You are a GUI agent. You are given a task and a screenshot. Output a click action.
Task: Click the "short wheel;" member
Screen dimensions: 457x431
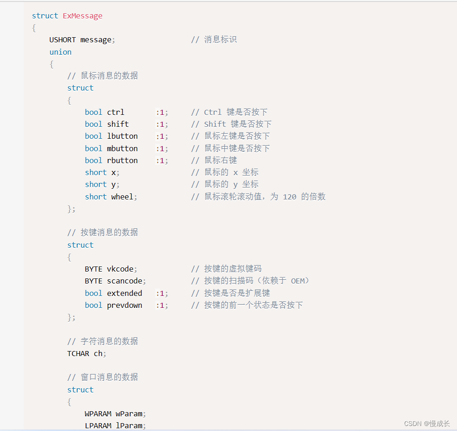pyautogui.click(x=111, y=197)
